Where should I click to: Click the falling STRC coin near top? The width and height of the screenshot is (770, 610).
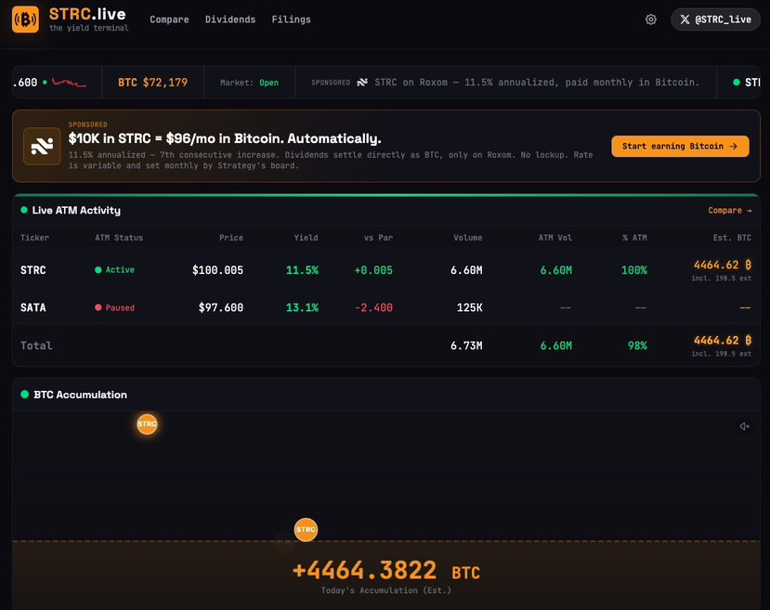point(148,424)
